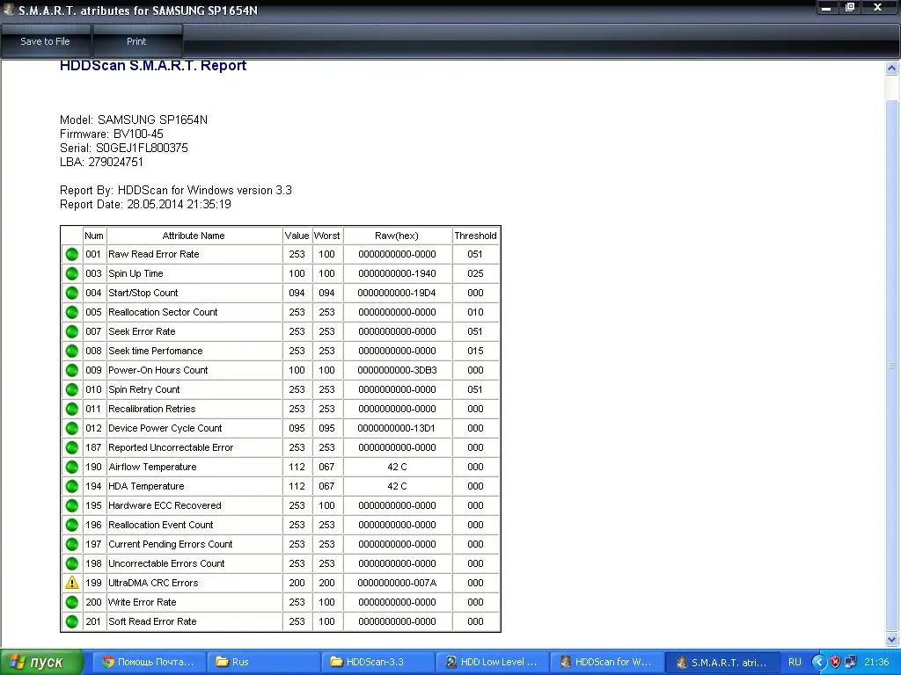This screenshot has width=901, height=675.
Task: Click green status icon for Soft Read Error Rate
Action: point(72,621)
